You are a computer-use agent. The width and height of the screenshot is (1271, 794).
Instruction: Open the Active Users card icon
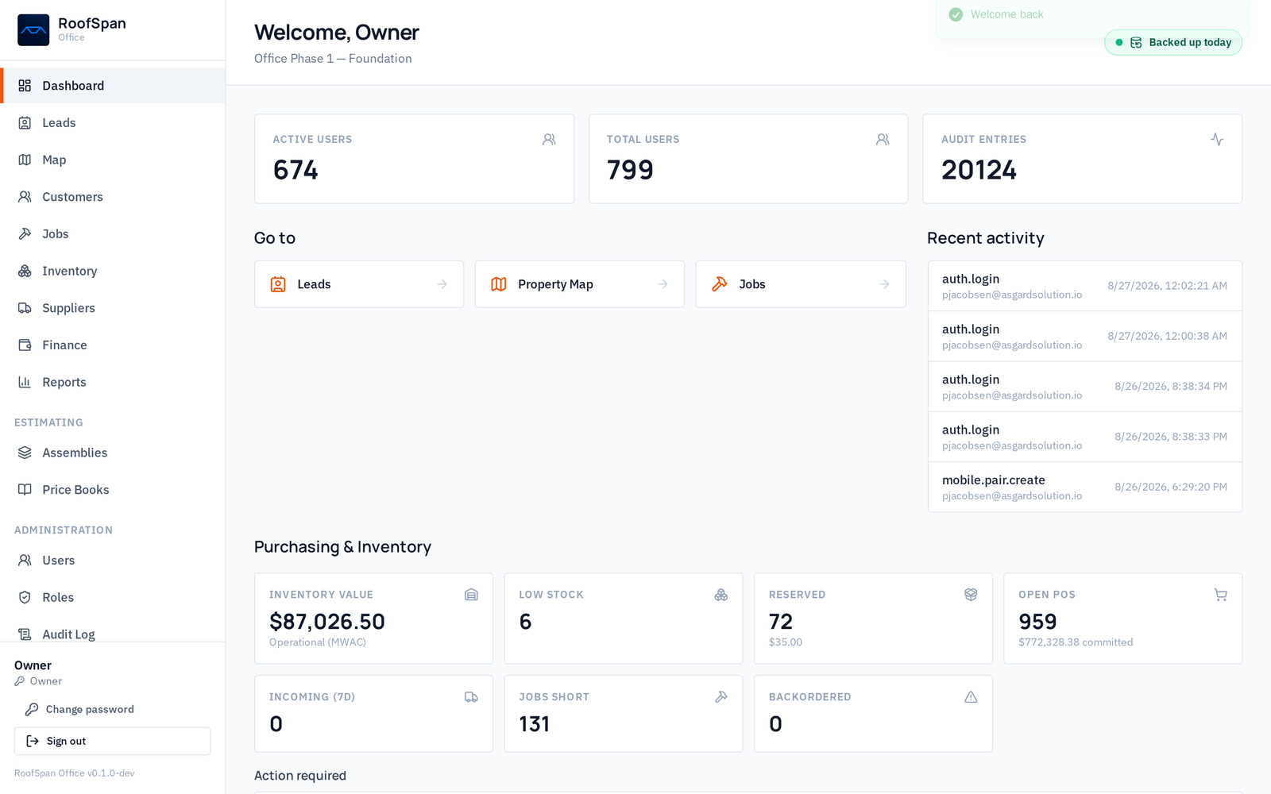(x=549, y=140)
